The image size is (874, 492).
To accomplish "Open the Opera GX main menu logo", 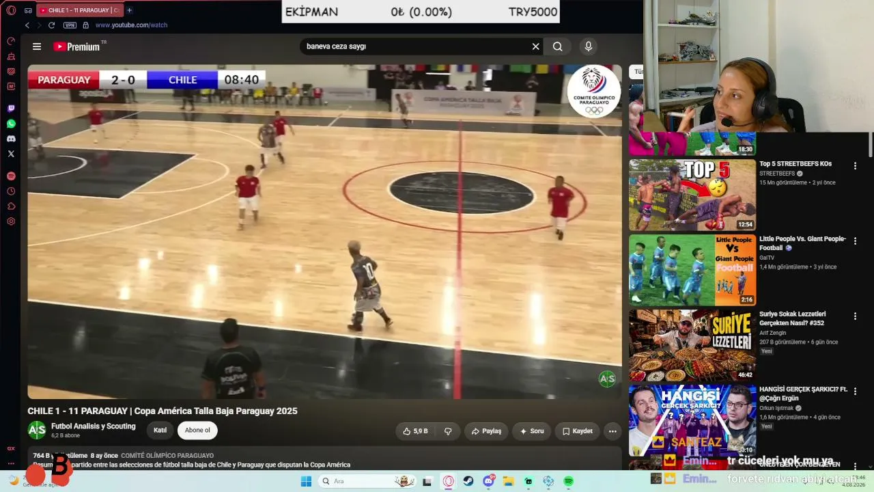I will 11,10.
